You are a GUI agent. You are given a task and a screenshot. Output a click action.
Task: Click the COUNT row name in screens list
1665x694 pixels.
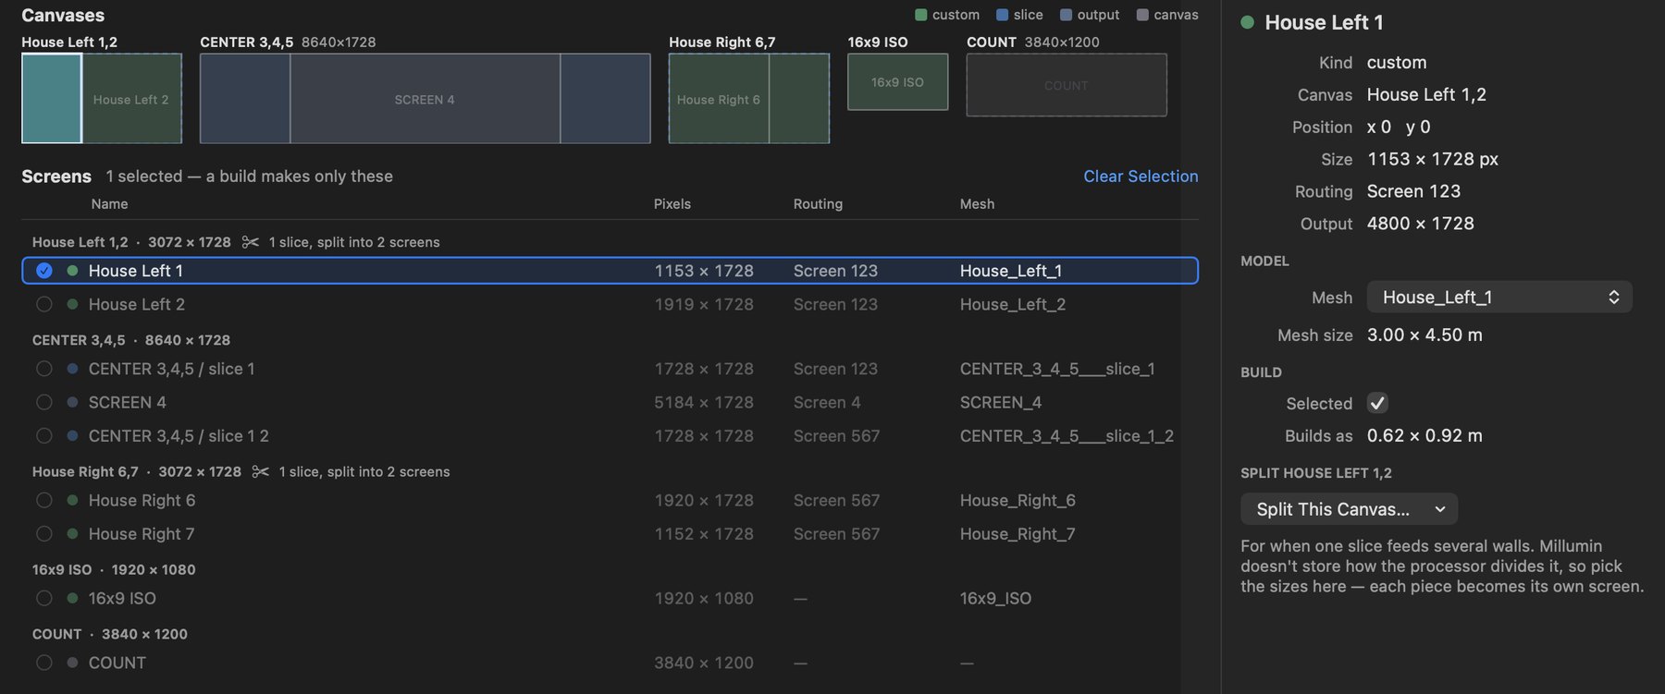117,663
